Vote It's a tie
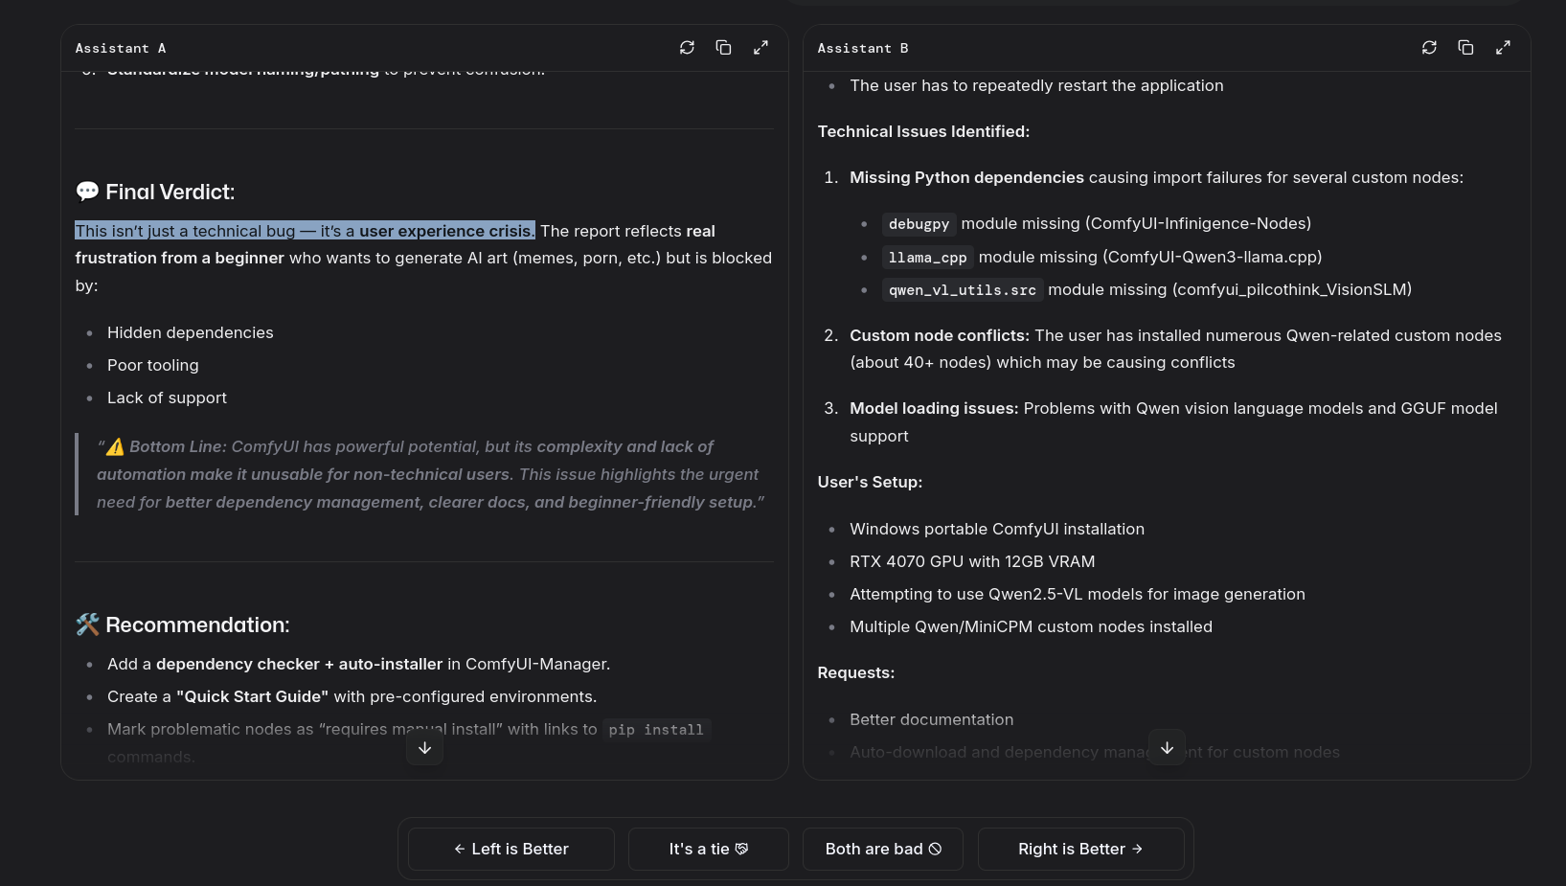Viewport: 1566px width, 886px height. point(709,849)
